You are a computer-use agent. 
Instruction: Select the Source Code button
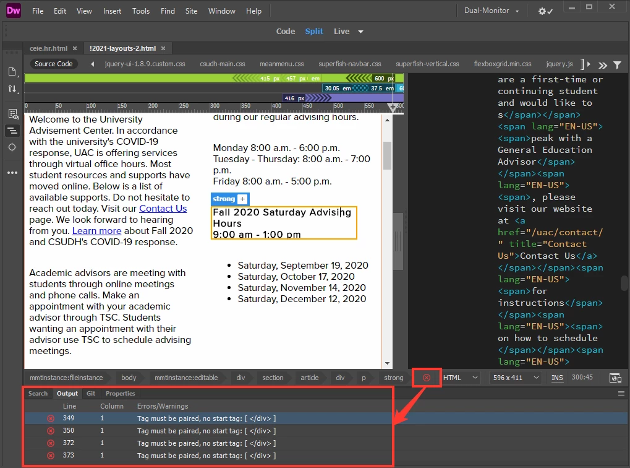click(53, 64)
